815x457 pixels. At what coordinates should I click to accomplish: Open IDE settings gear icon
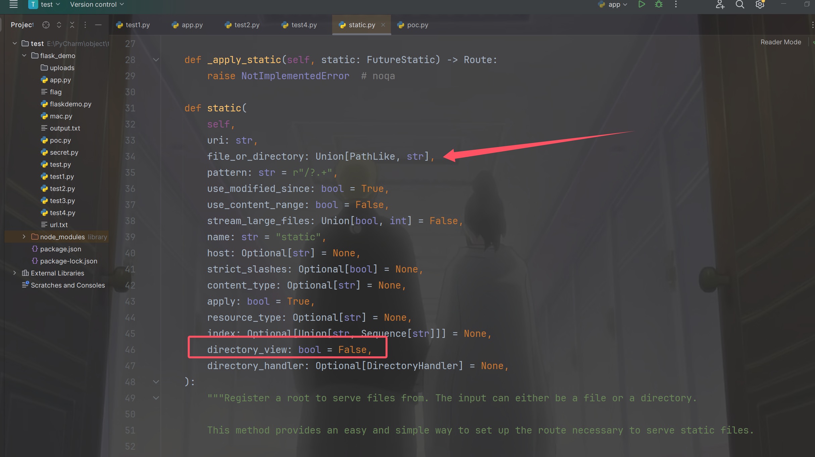[x=760, y=4]
